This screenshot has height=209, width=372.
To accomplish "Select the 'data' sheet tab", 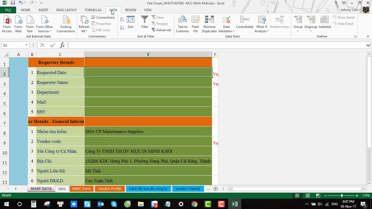I will pos(62,189).
